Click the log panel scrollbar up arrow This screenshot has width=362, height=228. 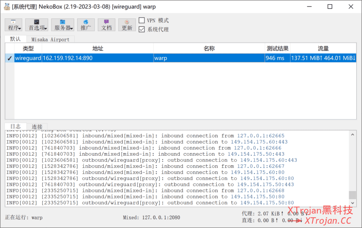tap(353, 134)
